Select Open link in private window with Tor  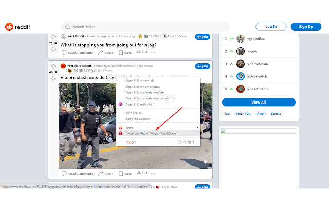(x=158, y=98)
